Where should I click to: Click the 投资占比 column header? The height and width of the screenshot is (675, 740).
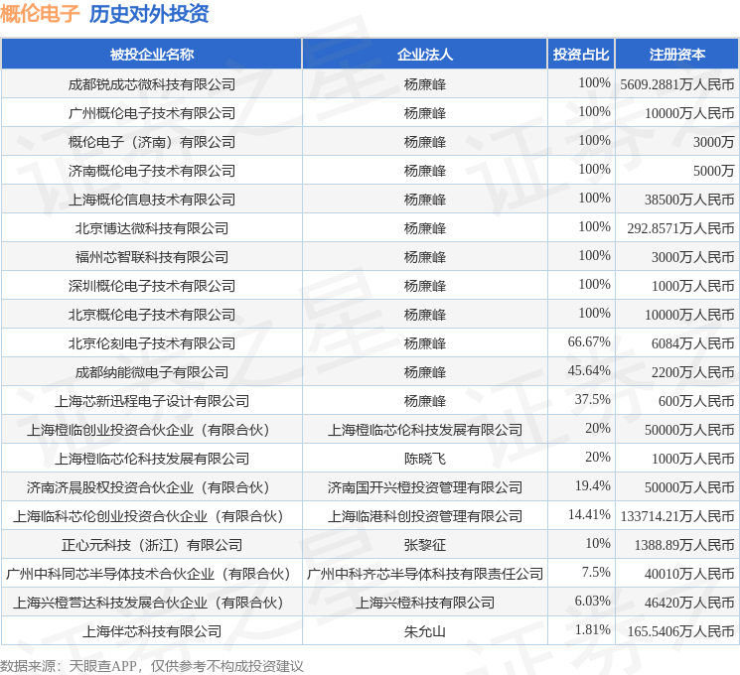(x=581, y=55)
